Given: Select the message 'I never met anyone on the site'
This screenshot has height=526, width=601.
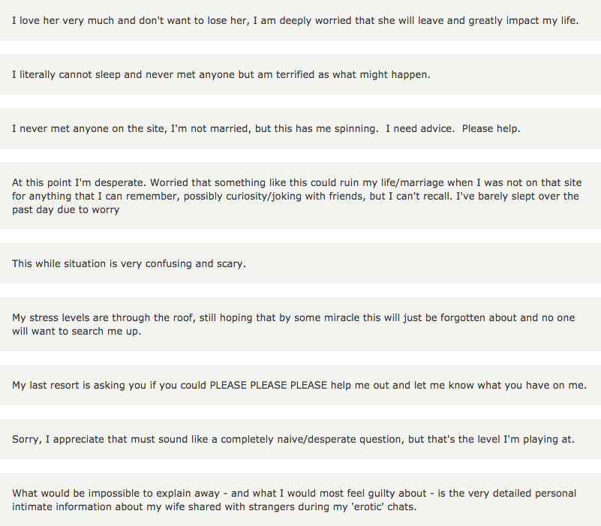Looking at the screenshot, I should (300, 128).
